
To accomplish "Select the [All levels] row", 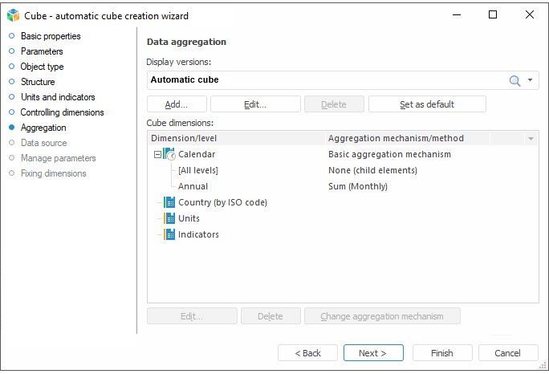I will 197,170.
